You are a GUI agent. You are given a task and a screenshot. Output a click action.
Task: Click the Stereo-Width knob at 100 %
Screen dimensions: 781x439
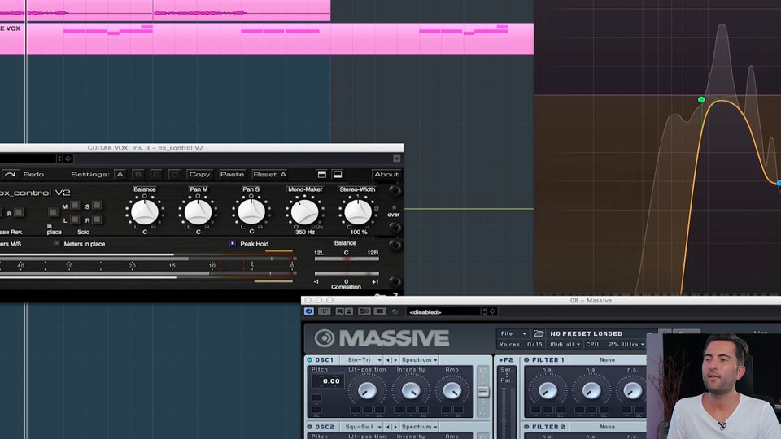pyautogui.click(x=358, y=212)
